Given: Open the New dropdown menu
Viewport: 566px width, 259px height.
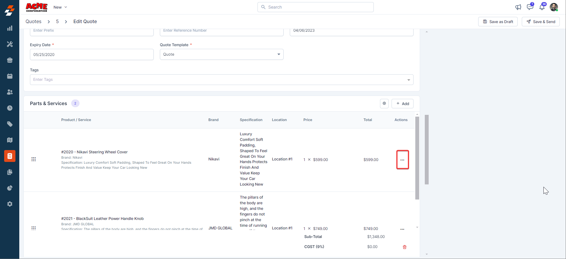Looking at the screenshot, I should click(x=60, y=7).
